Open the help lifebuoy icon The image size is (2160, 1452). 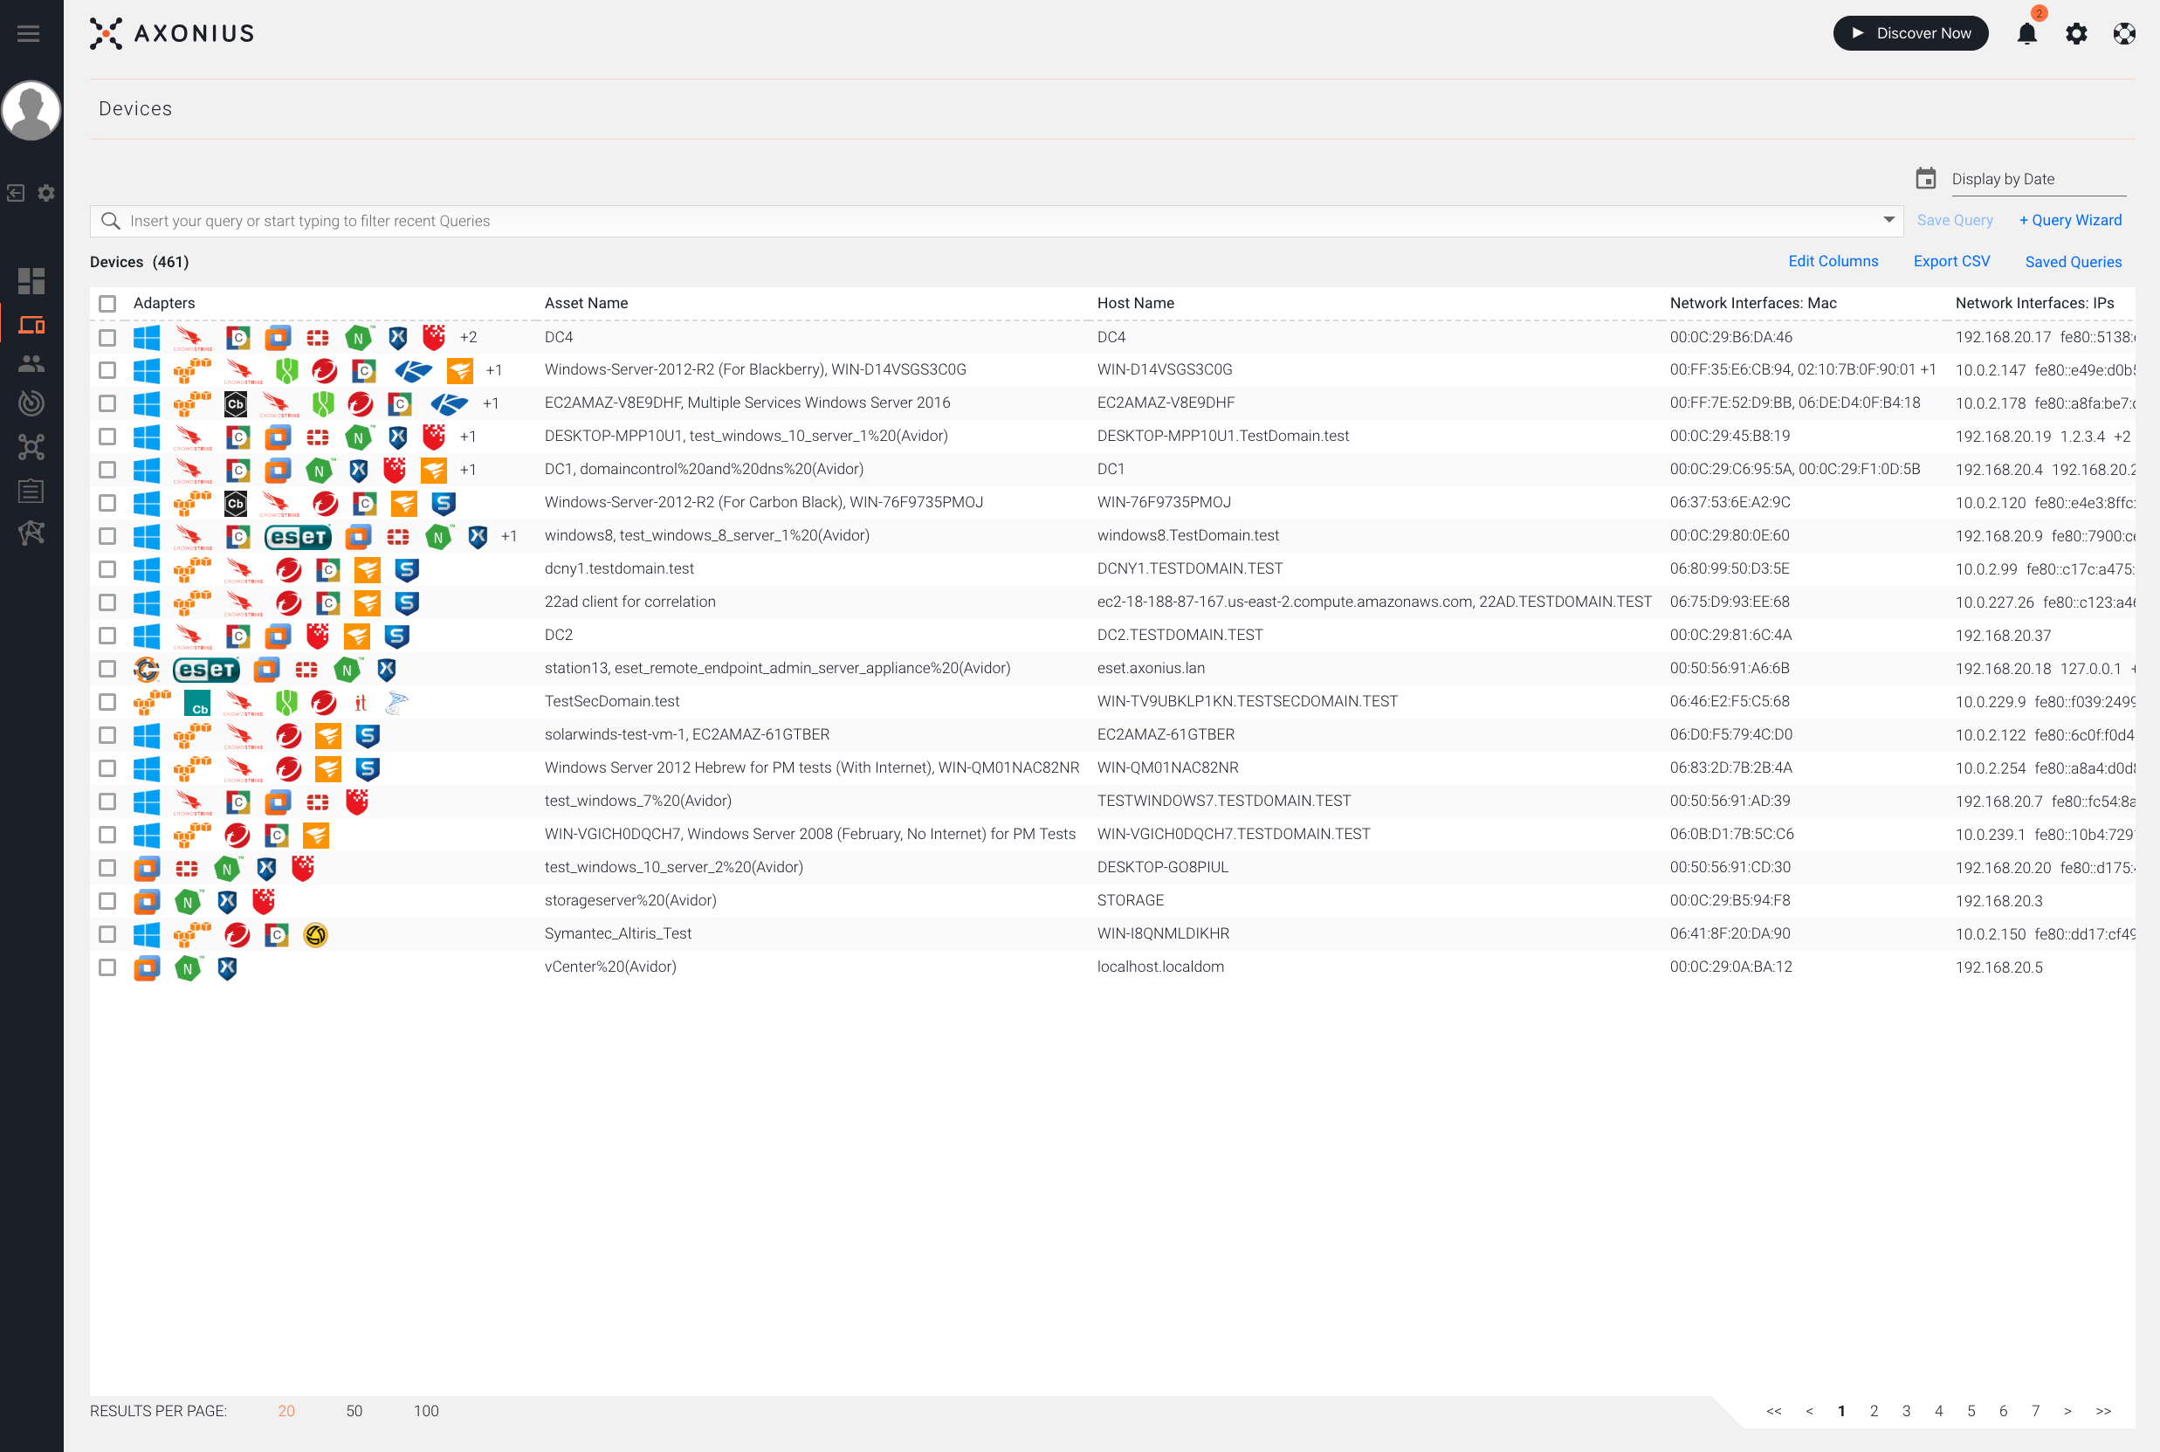[x=2124, y=33]
